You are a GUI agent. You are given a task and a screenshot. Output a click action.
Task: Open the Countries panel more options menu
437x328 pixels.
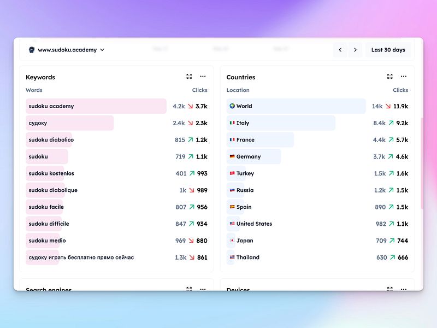point(404,77)
